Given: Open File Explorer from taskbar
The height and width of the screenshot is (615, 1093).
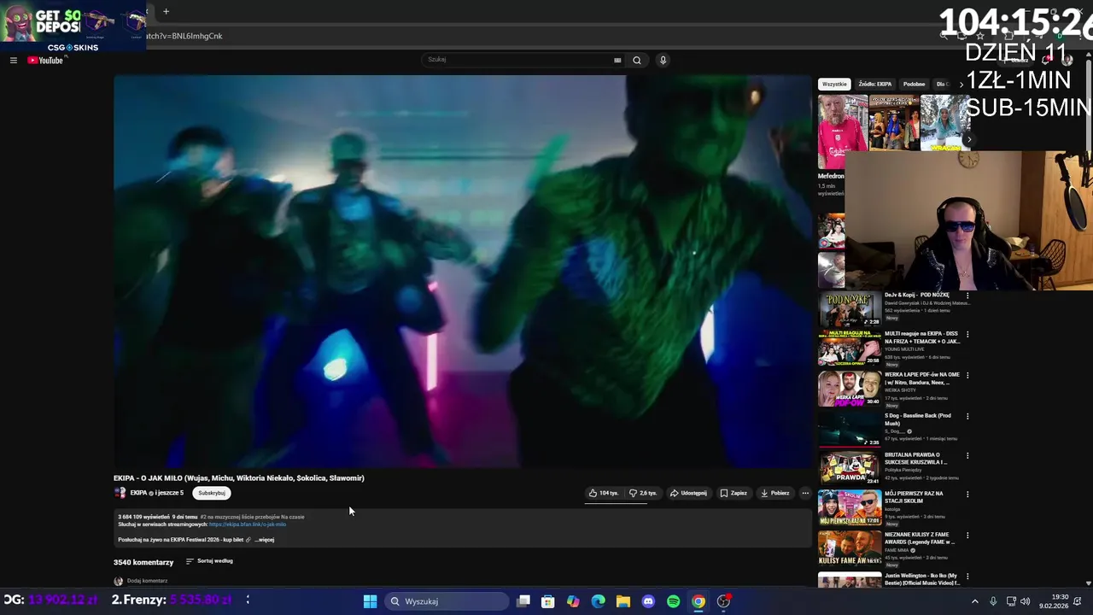Looking at the screenshot, I should point(623,601).
